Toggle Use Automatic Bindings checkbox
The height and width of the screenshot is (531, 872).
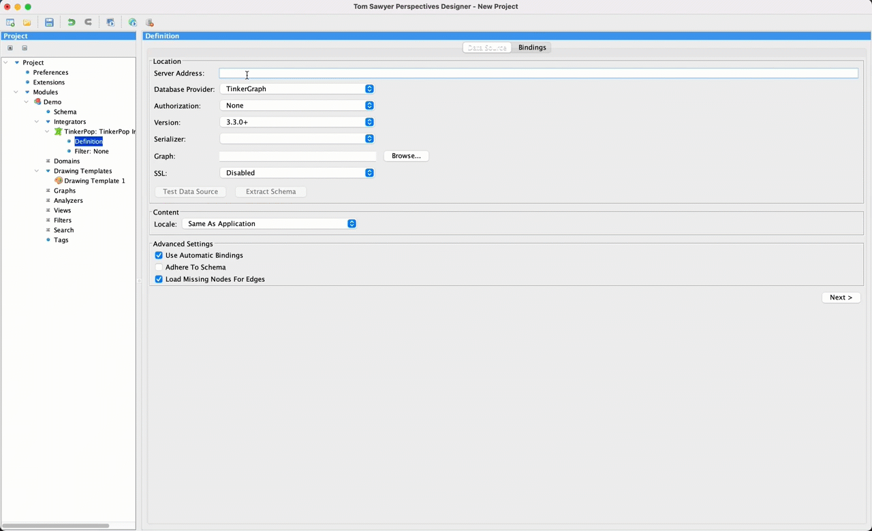159,255
